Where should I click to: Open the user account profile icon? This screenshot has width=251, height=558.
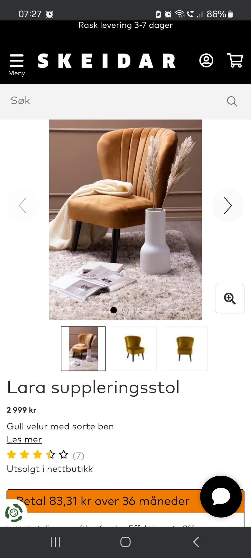(x=206, y=61)
